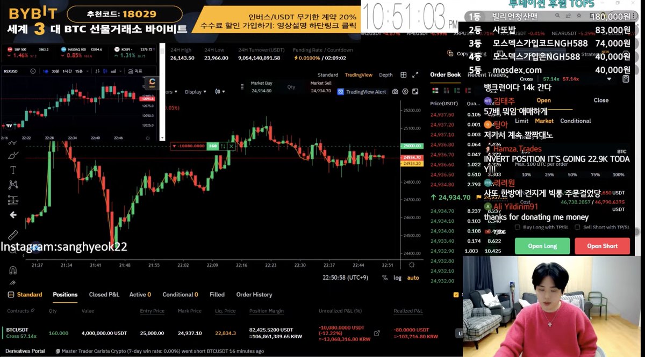The image size is (645, 357).
Task: Click the Open Short button
Action: 602,246
